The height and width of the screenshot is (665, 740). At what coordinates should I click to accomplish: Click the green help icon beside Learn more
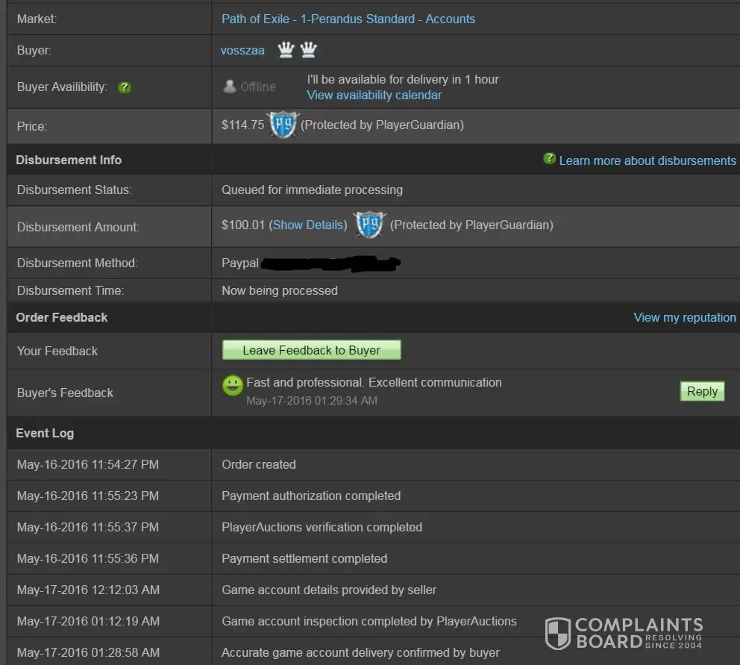(x=550, y=159)
